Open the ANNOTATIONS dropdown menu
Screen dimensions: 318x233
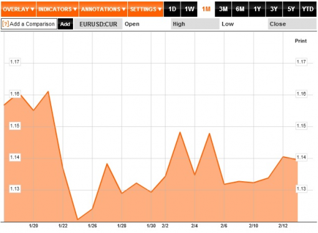tap(103, 9)
